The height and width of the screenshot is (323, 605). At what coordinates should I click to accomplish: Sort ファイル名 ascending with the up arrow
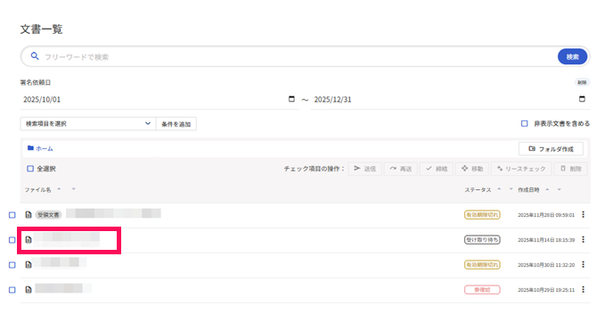tap(59, 189)
